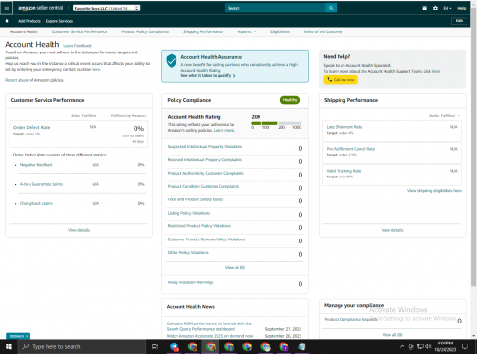Open Restricted Product Policy Violations
Image resolution: width=477 pixels, height=354 pixels.
point(199,226)
